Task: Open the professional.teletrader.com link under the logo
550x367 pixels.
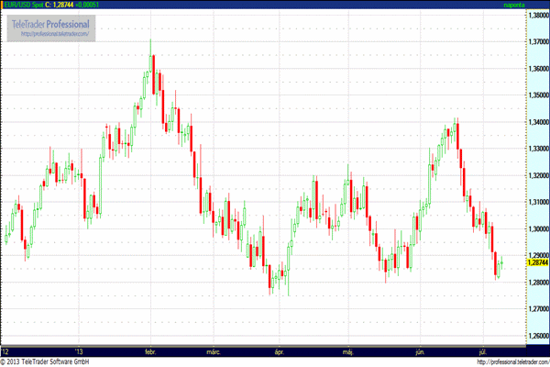Action: (x=50, y=34)
